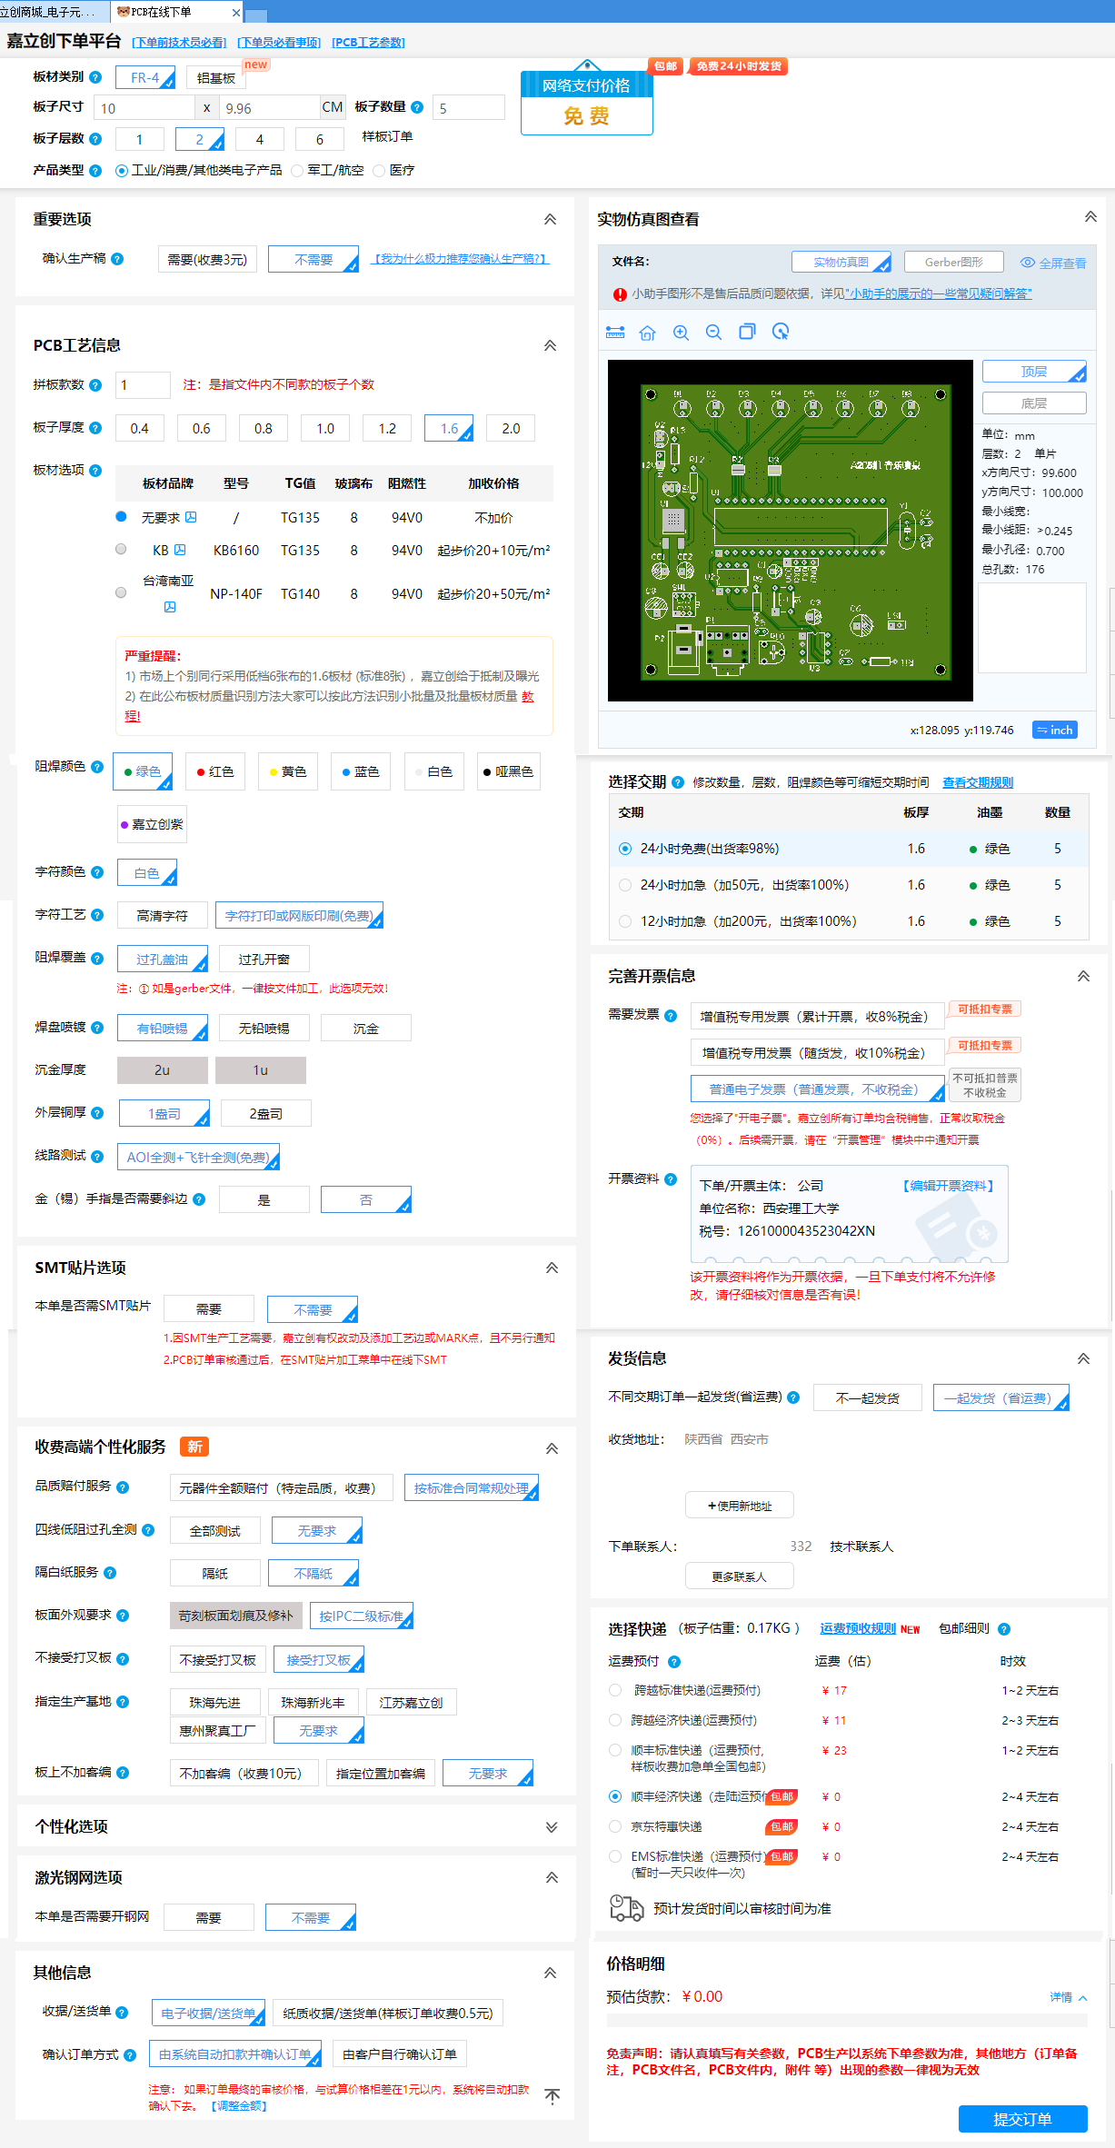This screenshot has width=1115, height=2148.
Task: Click help icon next to 确认生产稿
Action: (x=117, y=259)
